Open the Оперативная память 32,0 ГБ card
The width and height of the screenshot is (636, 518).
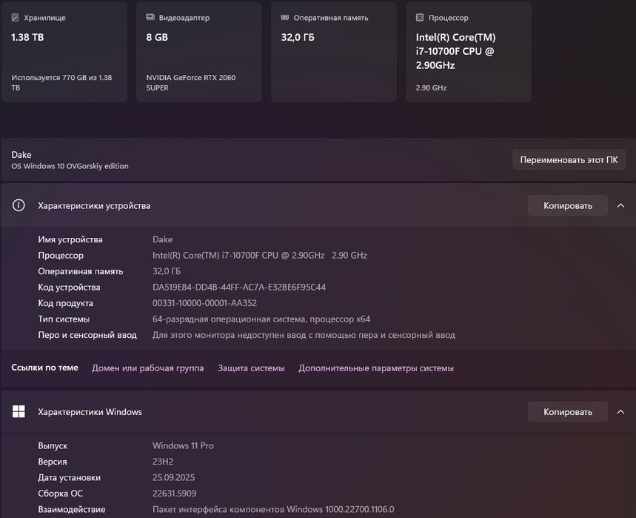pyautogui.click(x=333, y=52)
